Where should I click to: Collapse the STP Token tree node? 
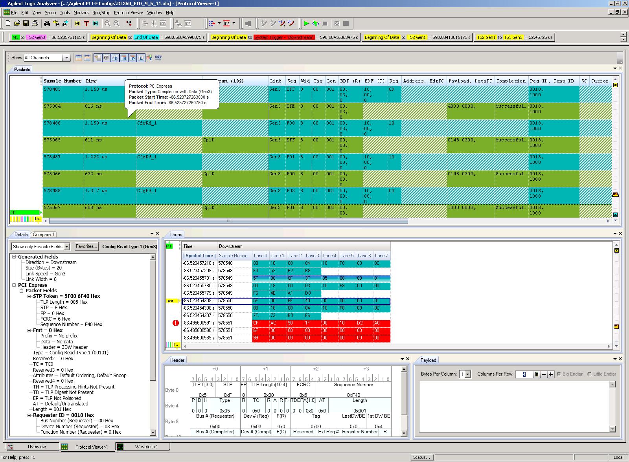click(x=29, y=296)
